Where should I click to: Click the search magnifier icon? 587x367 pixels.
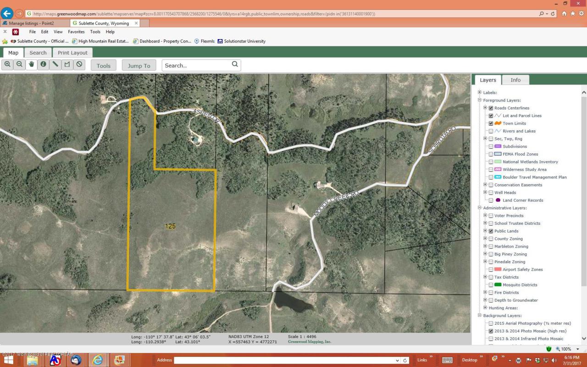click(x=235, y=65)
